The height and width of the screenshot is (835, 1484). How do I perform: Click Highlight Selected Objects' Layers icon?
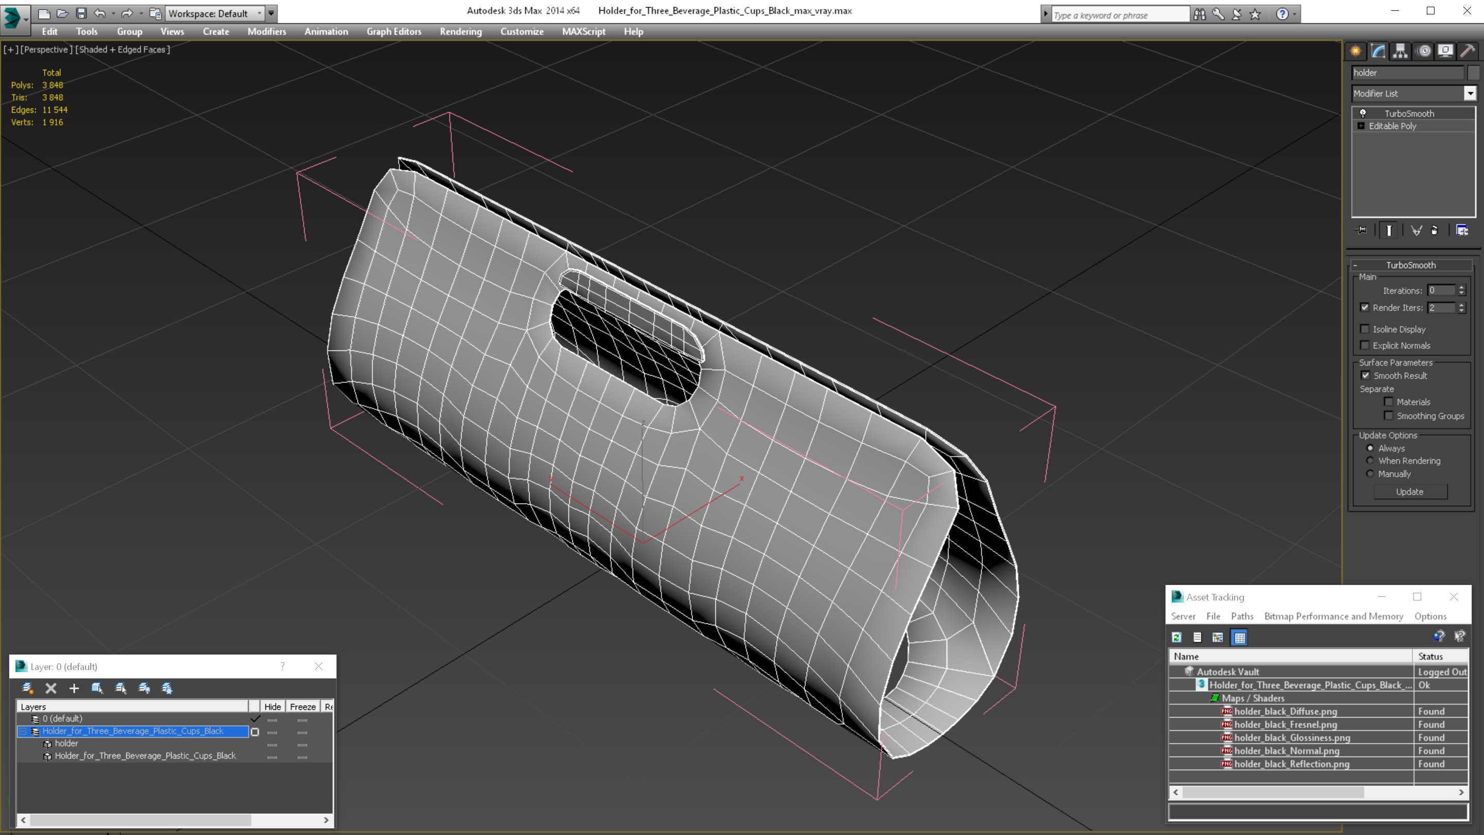[121, 688]
